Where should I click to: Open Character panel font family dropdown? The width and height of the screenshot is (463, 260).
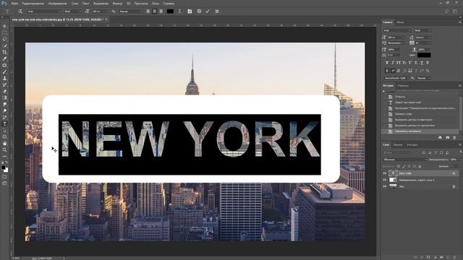[x=397, y=30]
